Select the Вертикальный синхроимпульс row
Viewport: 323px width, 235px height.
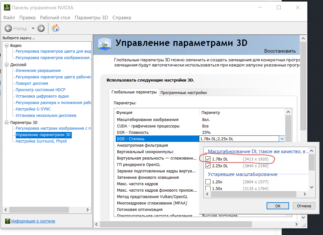point(157,152)
